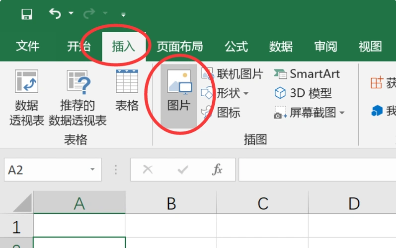Click the 屏幕截图 screenshot camera icon

(280, 113)
